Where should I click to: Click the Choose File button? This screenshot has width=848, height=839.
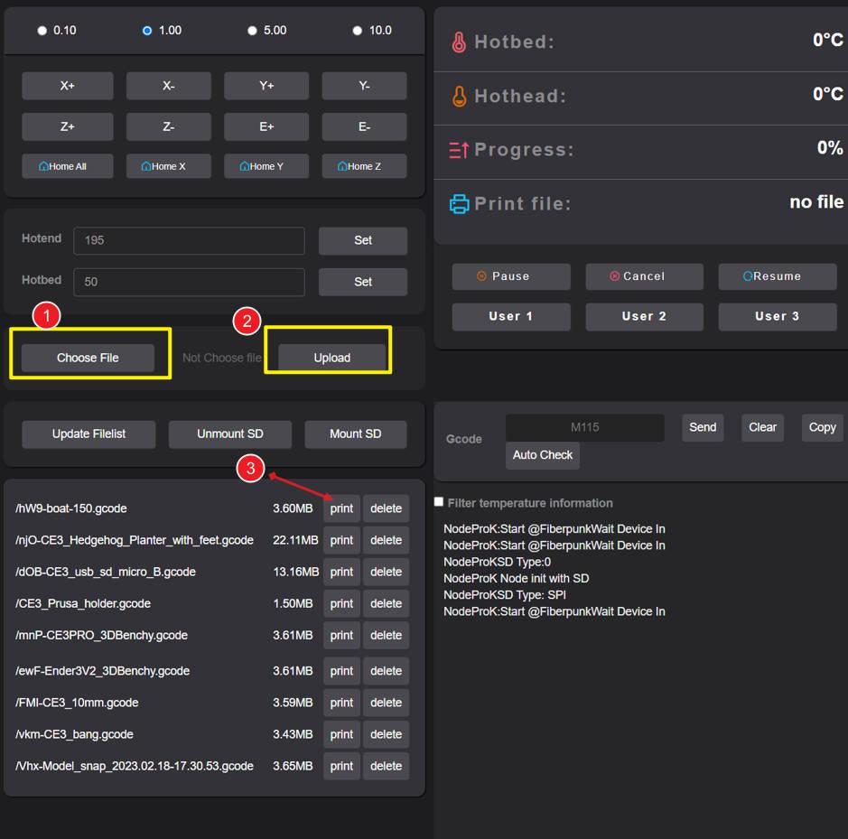click(x=87, y=358)
